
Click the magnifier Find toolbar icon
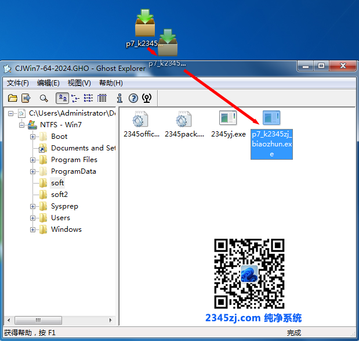coord(43,98)
